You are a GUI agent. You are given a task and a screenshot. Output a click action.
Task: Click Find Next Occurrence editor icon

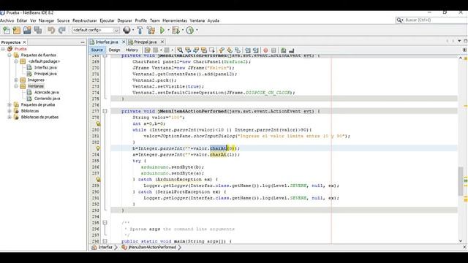pos(196,50)
